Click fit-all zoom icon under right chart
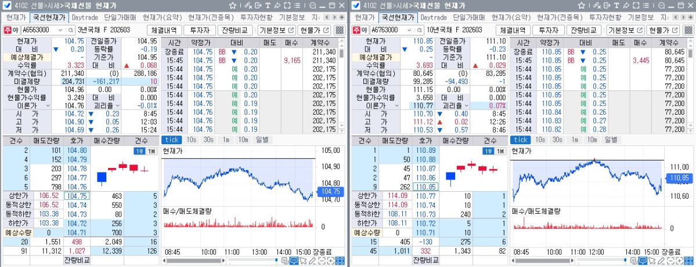The width and height of the screenshot is (696, 267). coord(690,261)
